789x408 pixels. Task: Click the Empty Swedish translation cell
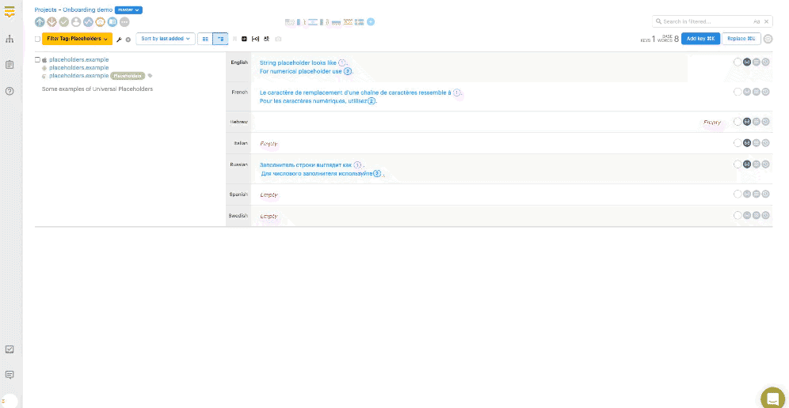pyautogui.click(x=269, y=216)
